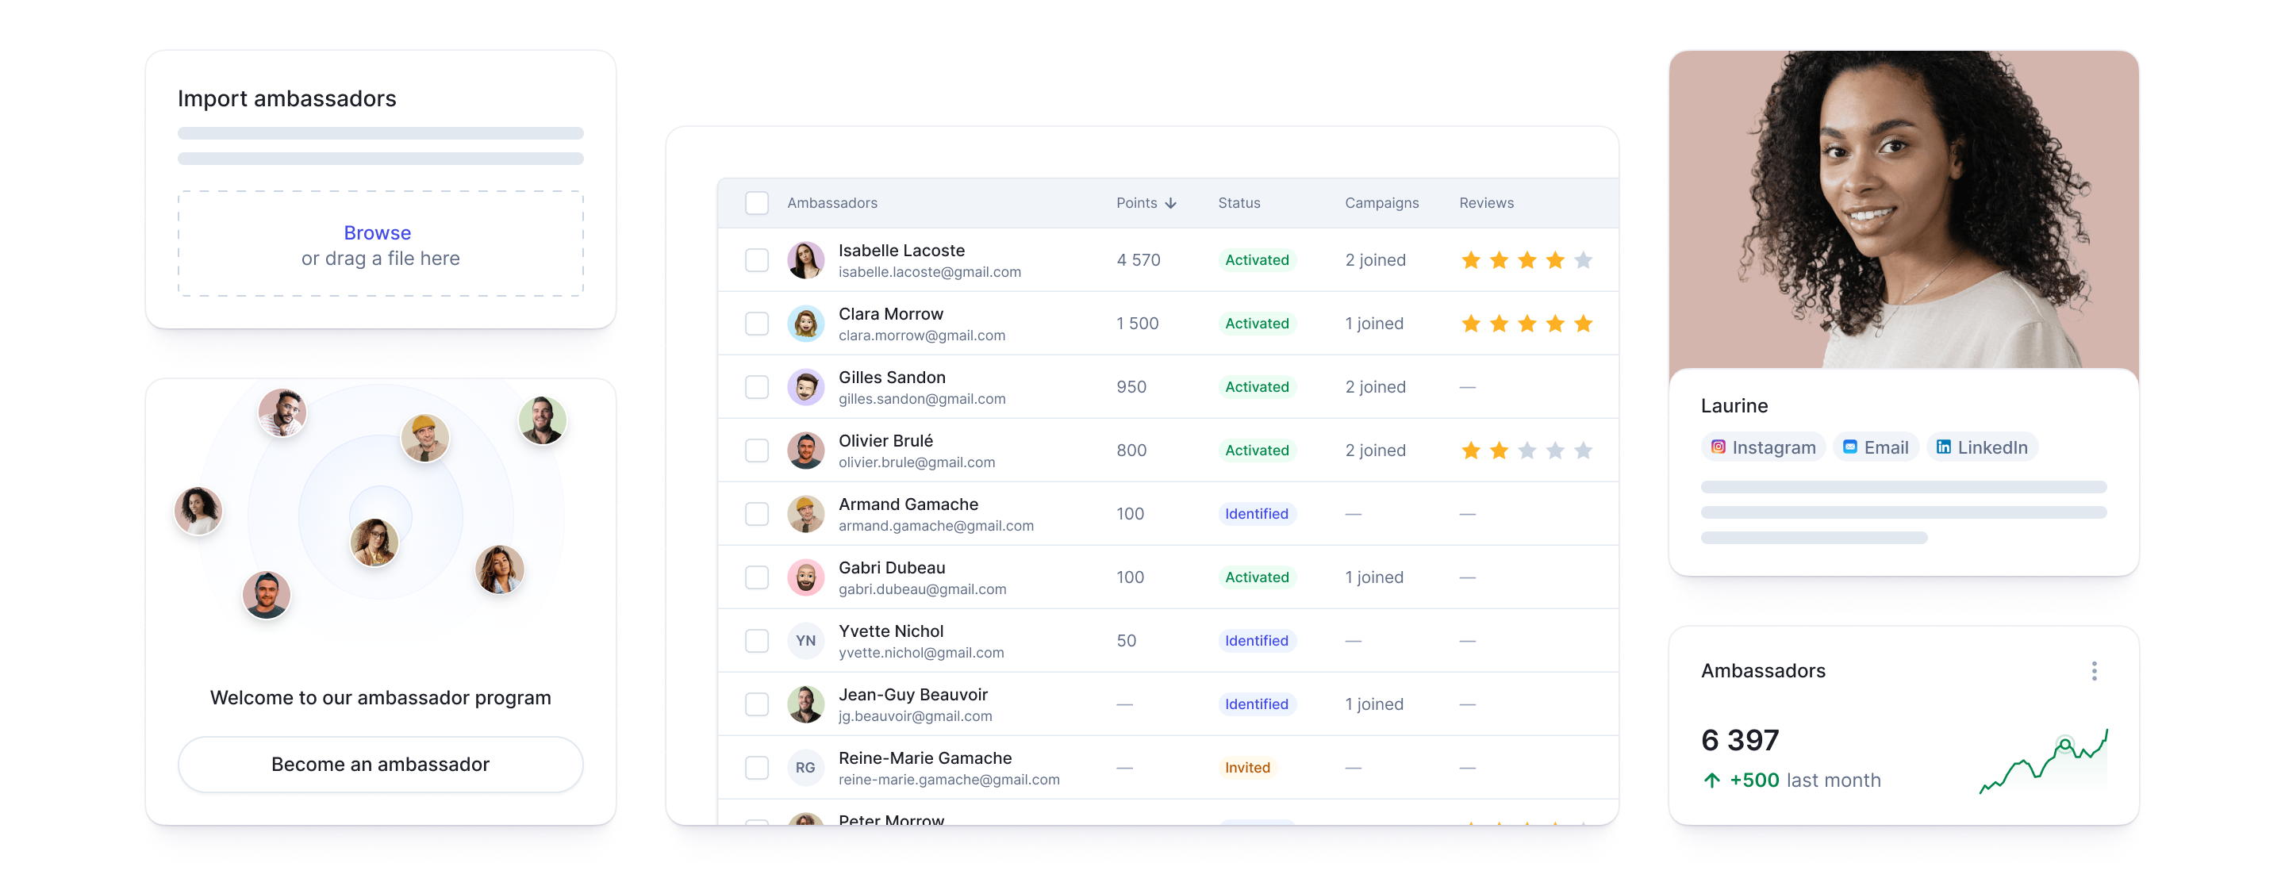Toggle the select-all checkbox in table header
The image size is (2285, 882).
(x=757, y=203)
